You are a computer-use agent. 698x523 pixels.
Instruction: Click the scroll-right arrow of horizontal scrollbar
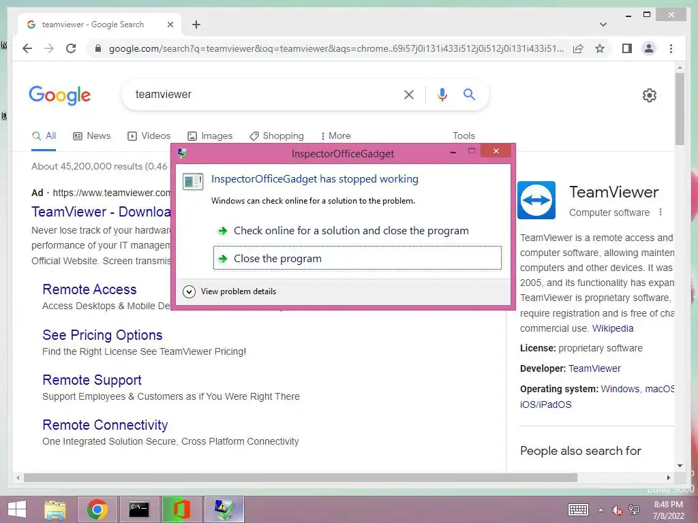coord(668,477)
